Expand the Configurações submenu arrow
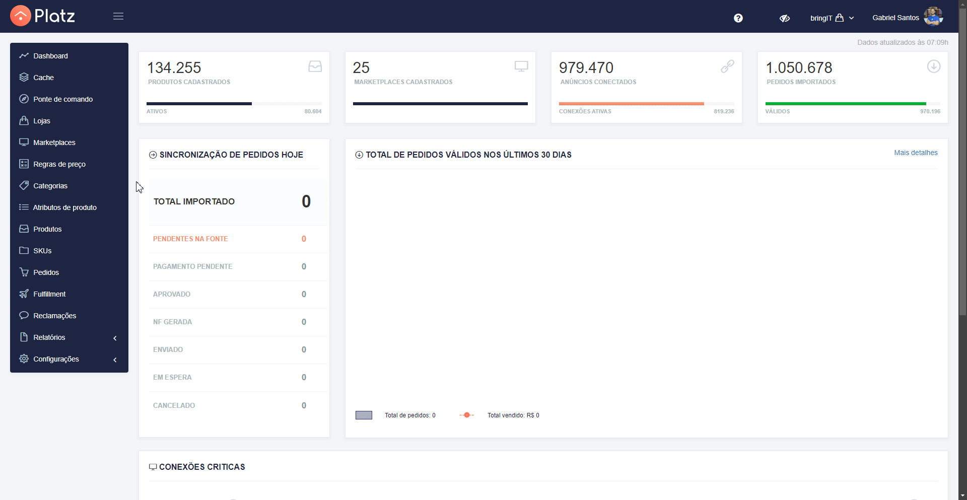The image size is (967, 500). point(115,360)
